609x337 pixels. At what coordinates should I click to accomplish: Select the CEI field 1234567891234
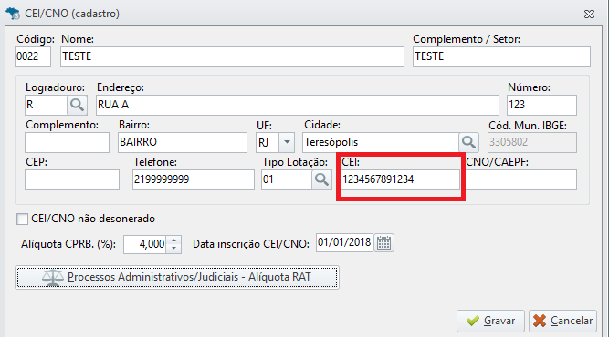[x=400, y=179]
